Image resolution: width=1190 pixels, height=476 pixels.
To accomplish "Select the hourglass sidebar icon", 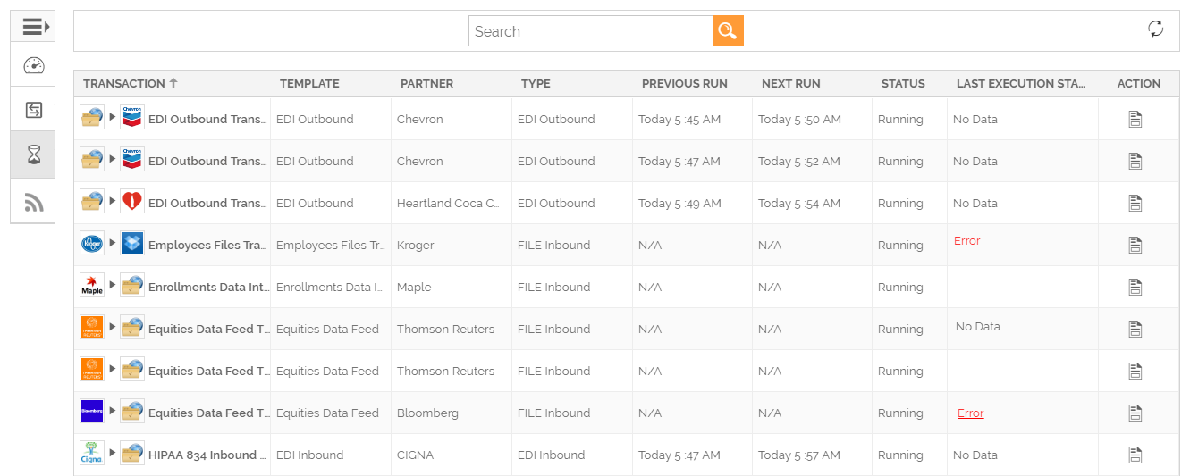I will (33, 154).
